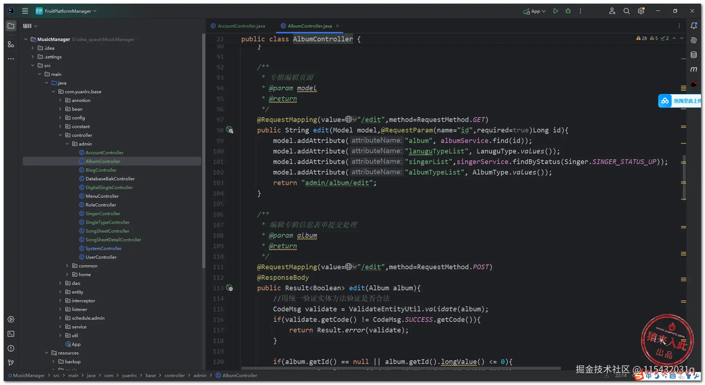Click the gutter icon on line 98

[x=230, y=130]
